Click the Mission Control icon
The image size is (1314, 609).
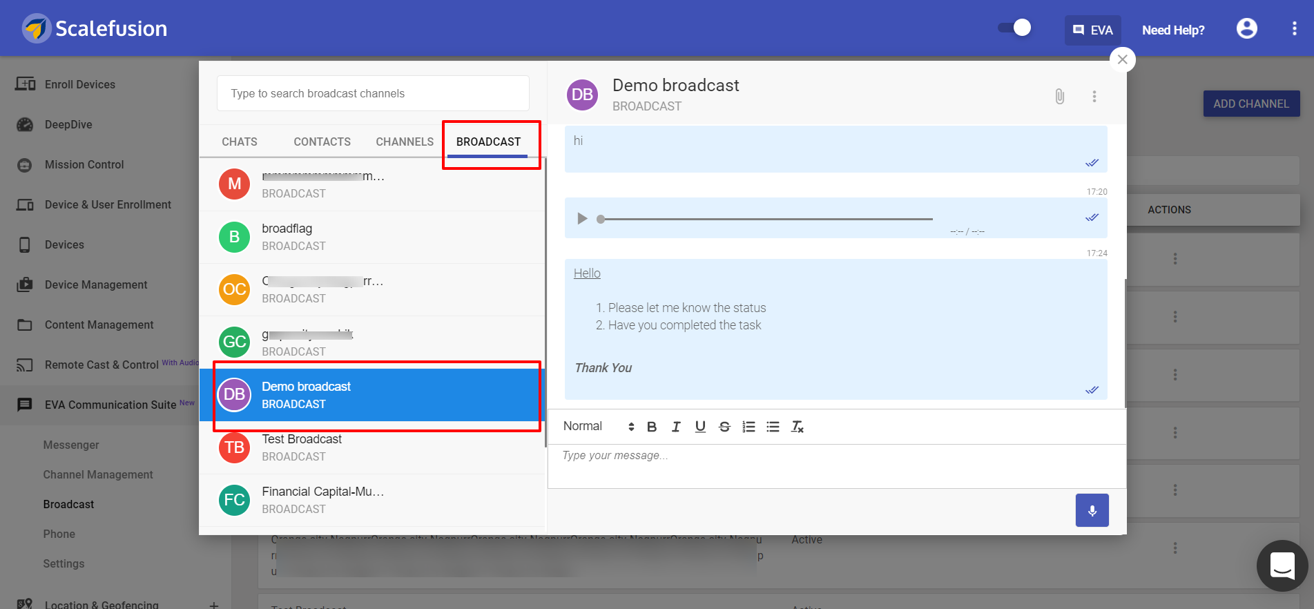25,165
